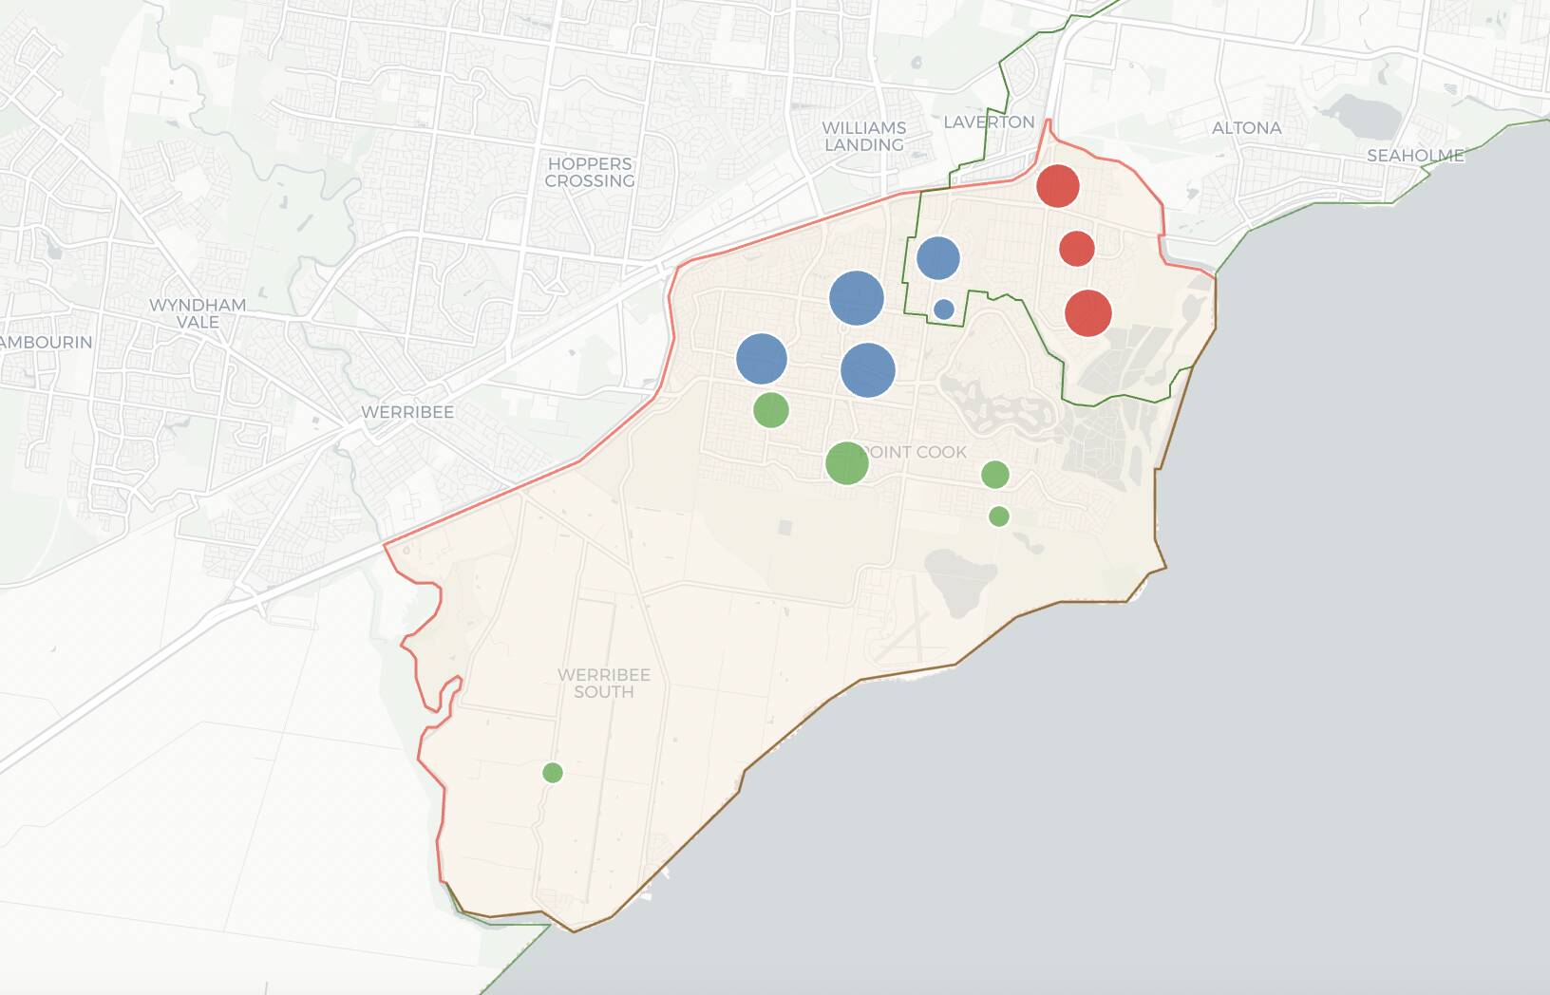Screen dimensions: 1550x995
Task: Click the middle red marker on the right
Action: 1076,250
